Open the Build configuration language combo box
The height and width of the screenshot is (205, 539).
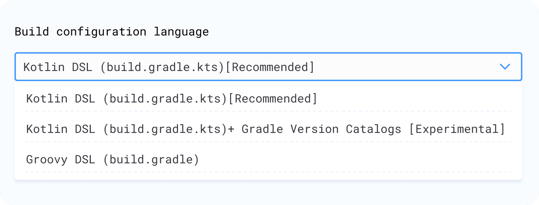point(268,67)
